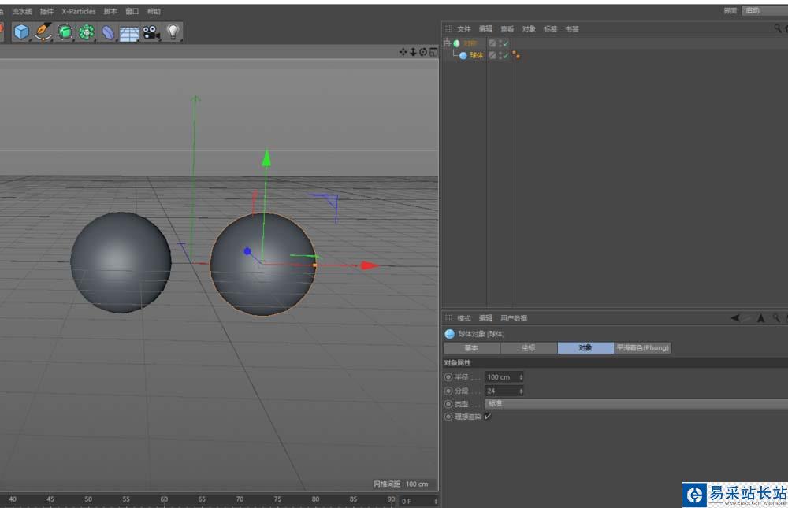Click the 分段 value stepper arrows

pyautogui.click(x=521, y=391)
